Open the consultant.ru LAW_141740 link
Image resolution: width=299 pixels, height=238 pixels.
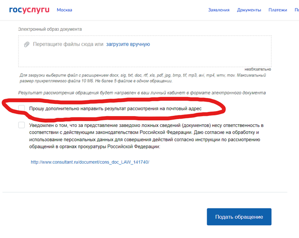click(90, 162)
